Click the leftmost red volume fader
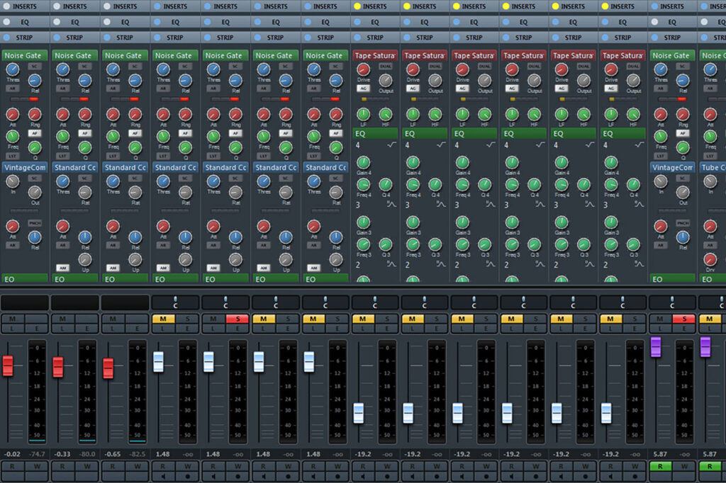The width and height of the screenshot is (726, 483). pos(8,366)
